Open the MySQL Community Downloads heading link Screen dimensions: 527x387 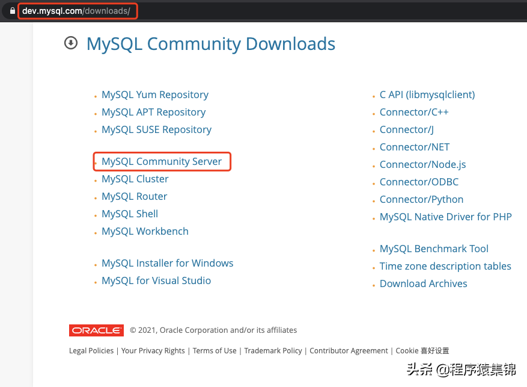pos(211,44)
